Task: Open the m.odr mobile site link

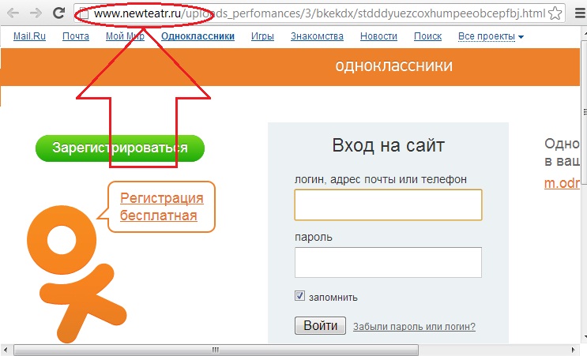Action: click(x=562, y=183)
